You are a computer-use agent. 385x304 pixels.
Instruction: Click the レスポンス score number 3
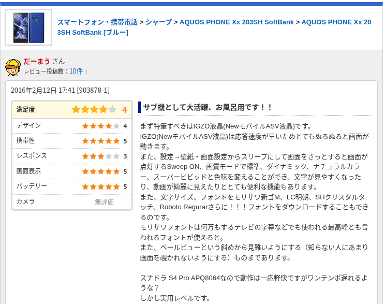[125, 156]
